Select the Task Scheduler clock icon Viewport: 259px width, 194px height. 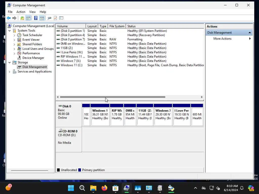(x=19, y=35)
